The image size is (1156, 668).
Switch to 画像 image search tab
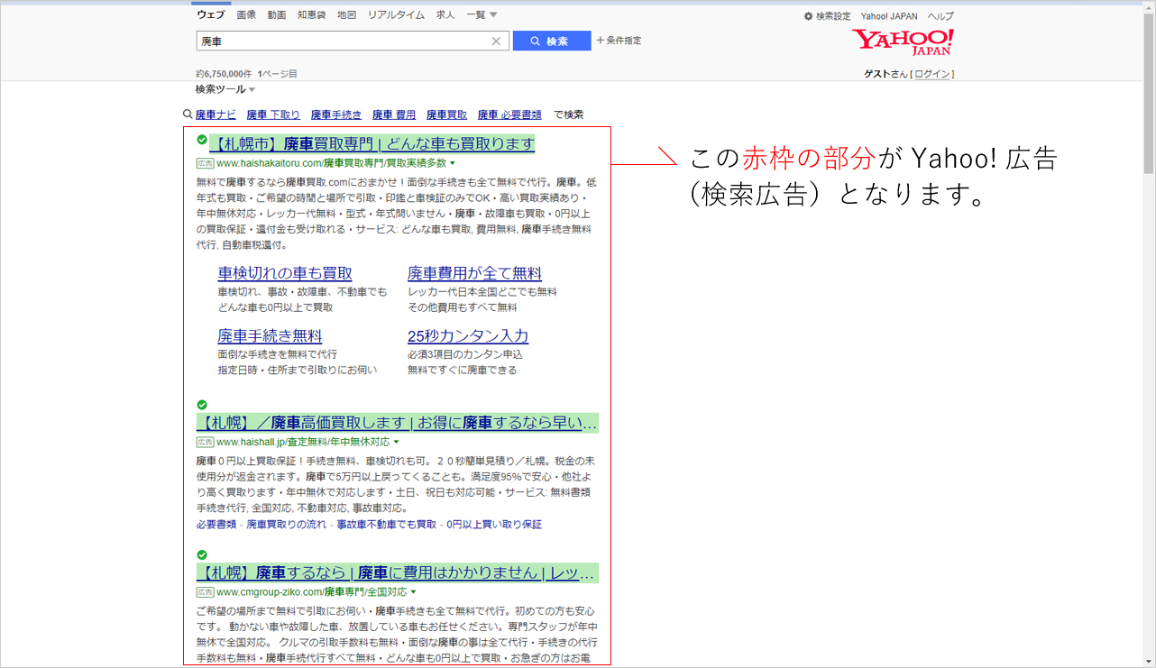tap(246, 15)
